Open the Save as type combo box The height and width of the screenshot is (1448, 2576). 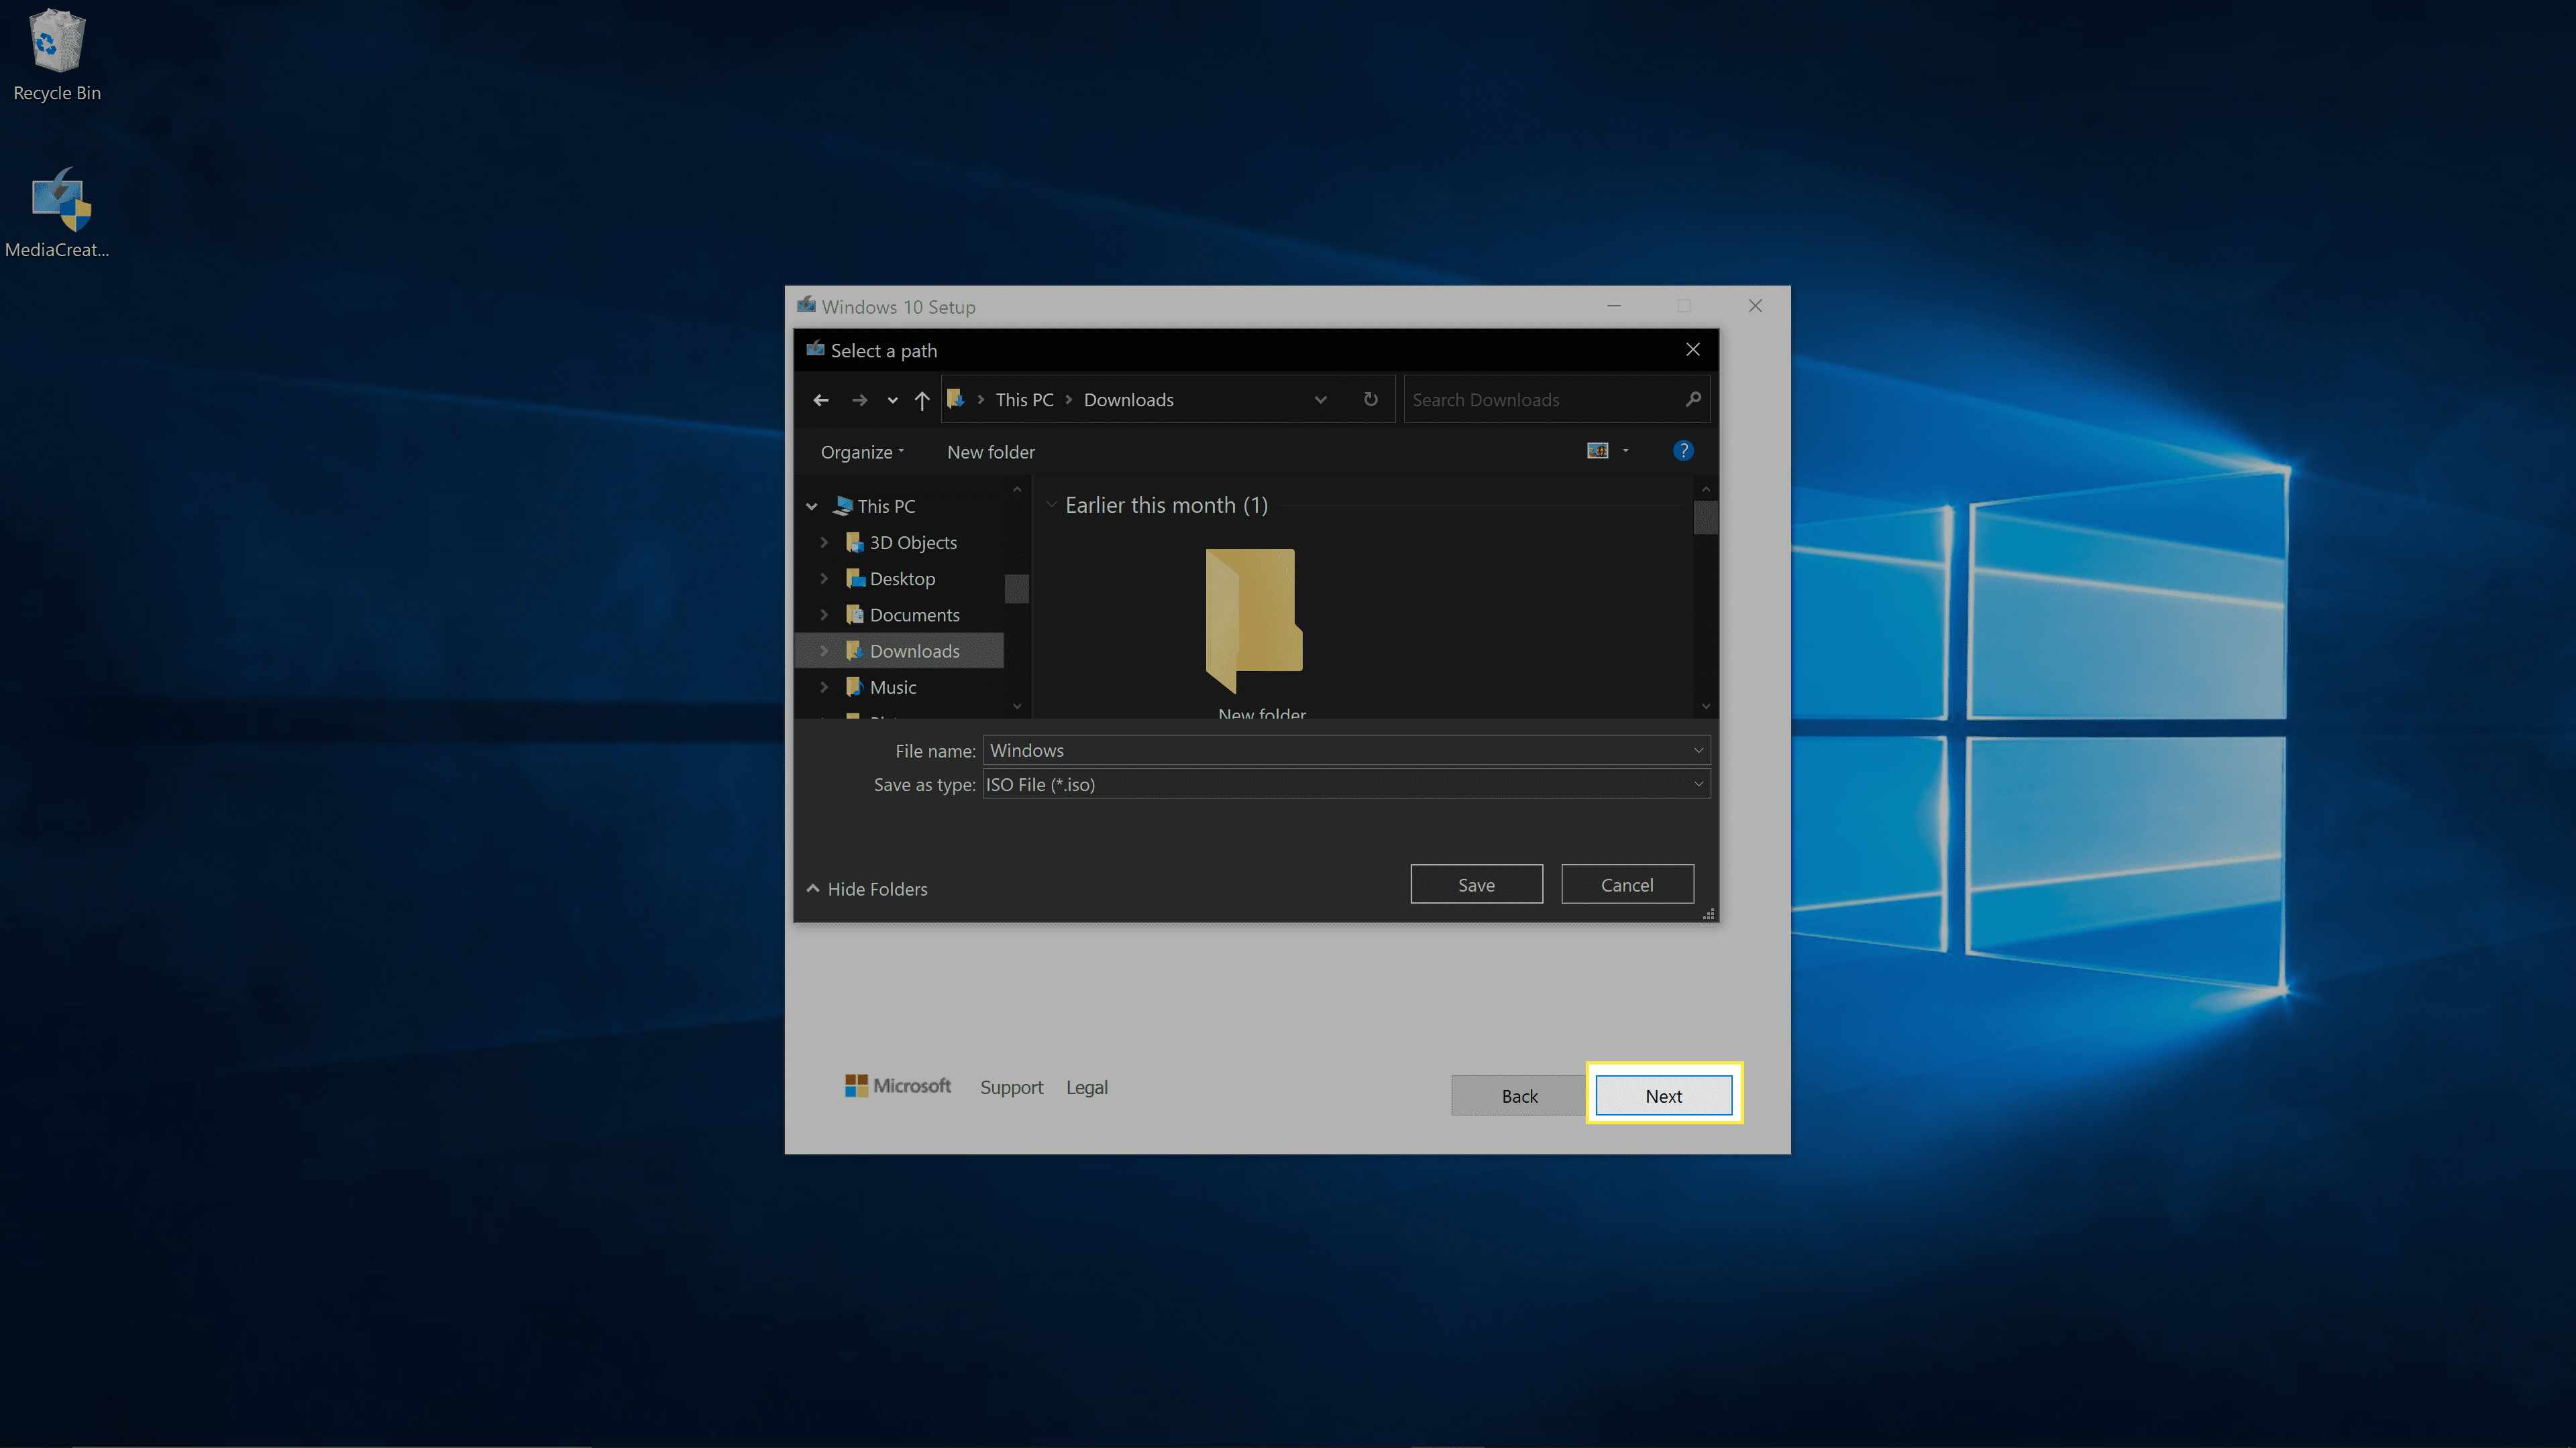(x=1346, y=784)
